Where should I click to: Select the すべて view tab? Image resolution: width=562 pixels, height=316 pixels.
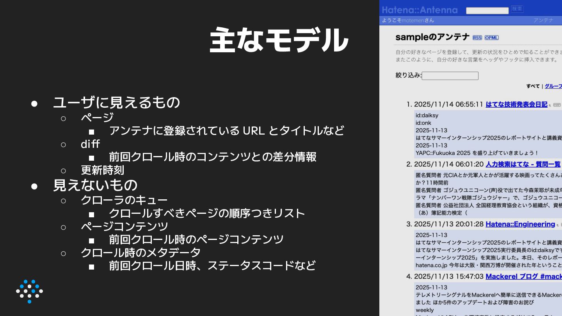click(533, 86)
